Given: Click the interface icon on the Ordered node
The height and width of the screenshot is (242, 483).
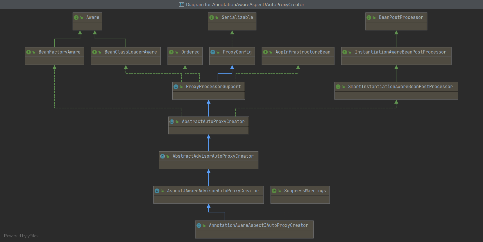Looking at the screenshot, I should coord(171,52).
